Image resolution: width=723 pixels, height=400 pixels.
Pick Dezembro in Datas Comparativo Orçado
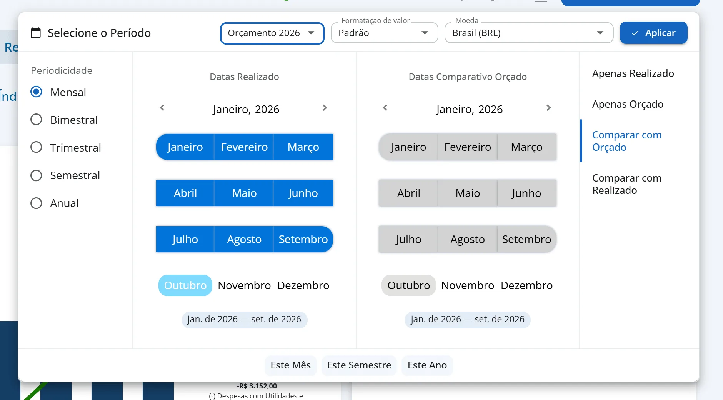tap(526, 285)
